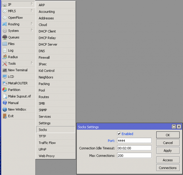Click the Partition pie chart icon

pyautogui.click(x=5, y=90)
